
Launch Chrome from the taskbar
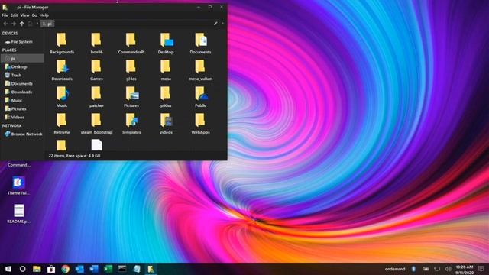(66, 269)
